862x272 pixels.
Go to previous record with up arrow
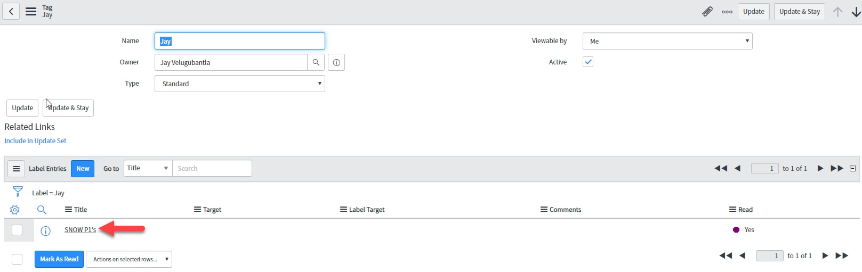[837, 12]
